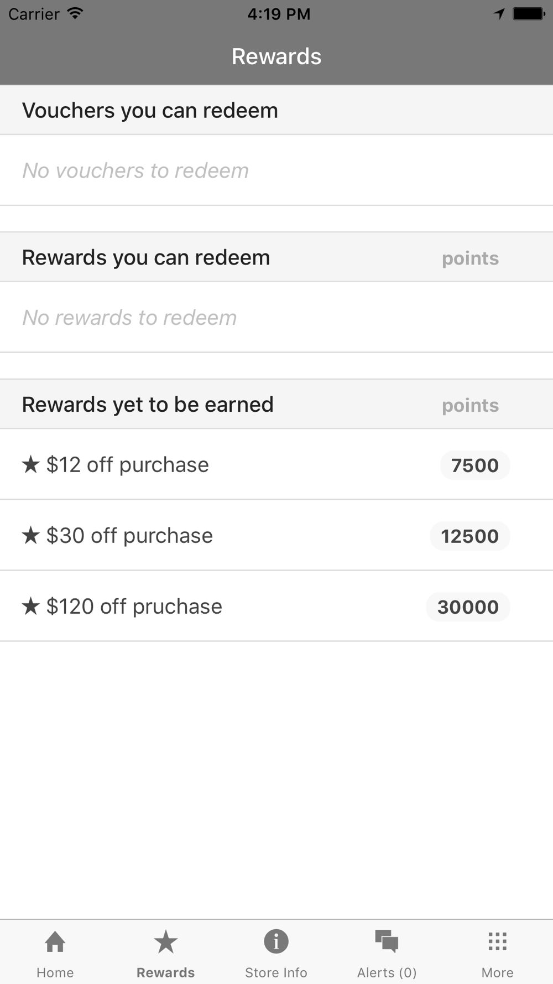Screen dimensions: 553x984
Task: Tap the 30000 points badge
Action: 468,607
